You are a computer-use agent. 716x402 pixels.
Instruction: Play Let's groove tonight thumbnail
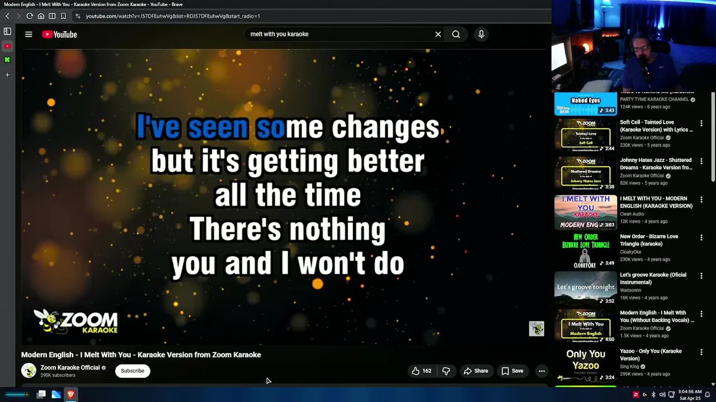pyautogui.click(x=586, y=288)
